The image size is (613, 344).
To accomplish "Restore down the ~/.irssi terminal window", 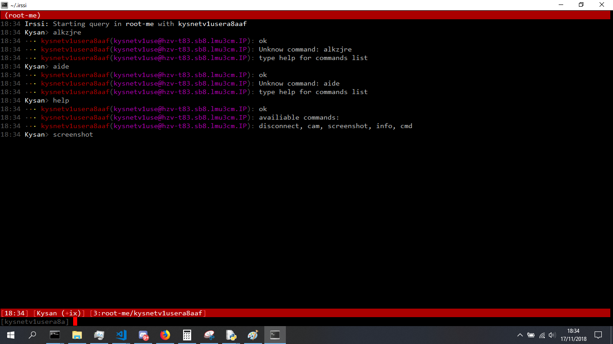I will tap(582, 5).
